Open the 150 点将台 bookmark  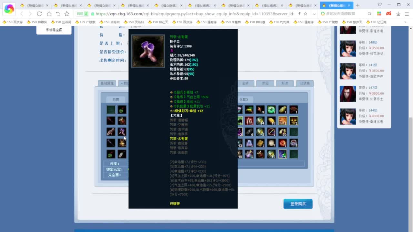coord(109,22)
